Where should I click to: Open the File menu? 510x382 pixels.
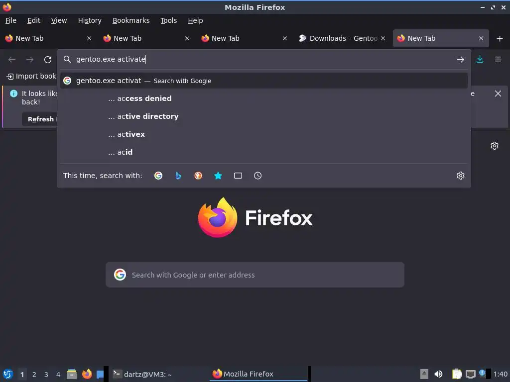pos(11,20)
